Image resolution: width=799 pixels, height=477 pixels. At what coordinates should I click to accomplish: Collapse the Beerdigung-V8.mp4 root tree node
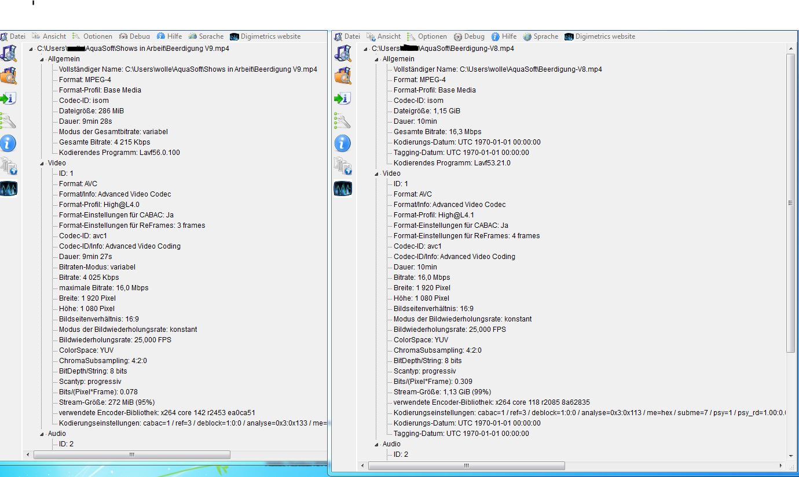(x=366, y=49)
